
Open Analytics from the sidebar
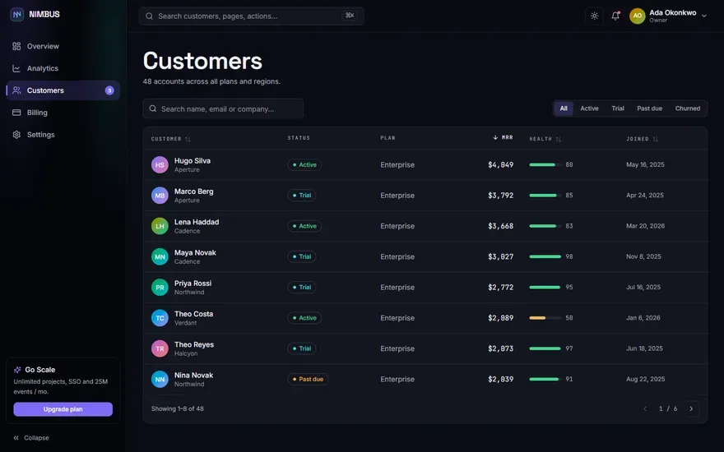point(63,68)
